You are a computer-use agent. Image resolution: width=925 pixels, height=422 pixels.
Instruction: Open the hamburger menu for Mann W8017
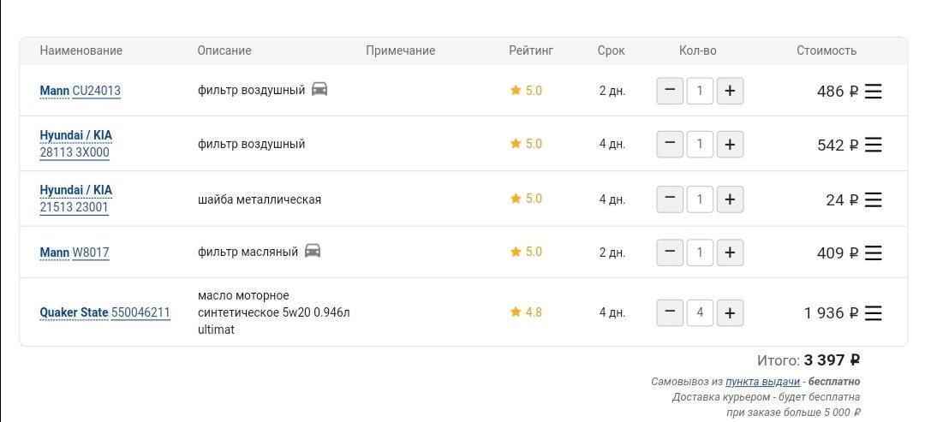[873, 253]
